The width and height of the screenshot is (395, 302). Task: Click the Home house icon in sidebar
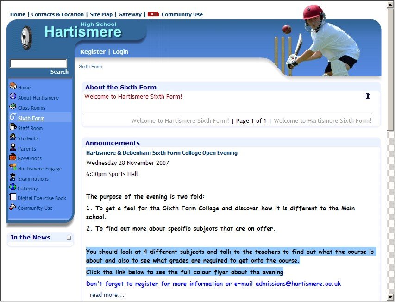click(x=13, y=86)
